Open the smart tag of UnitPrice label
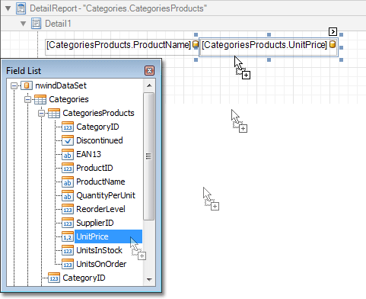This screenshot has width=366, height=299. point(333,31)
